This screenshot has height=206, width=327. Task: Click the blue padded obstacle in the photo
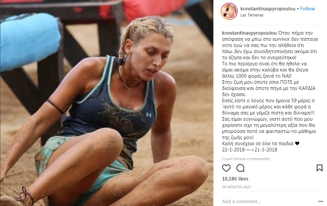(x=29, y=41)
